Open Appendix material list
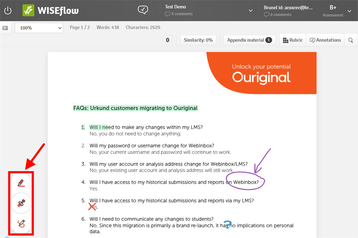This screenshot has width=358, height=238. click(249, 40)
